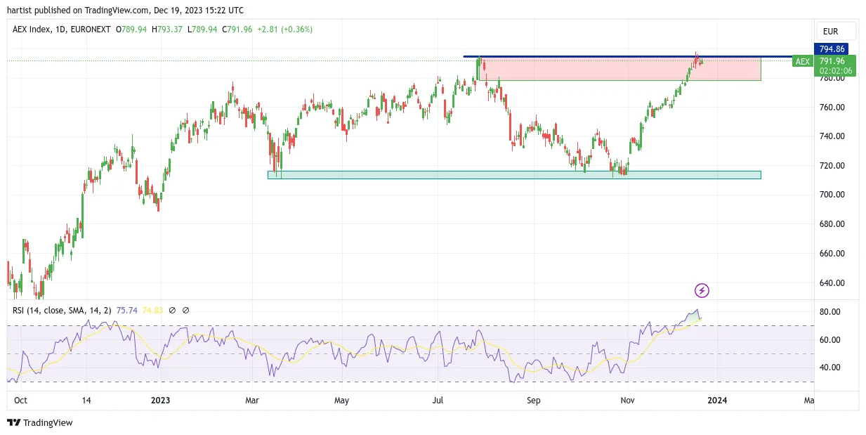The height and width of the screenshot is (435, 866).
Task: Select the green shaded support zone
Action: 514,174
